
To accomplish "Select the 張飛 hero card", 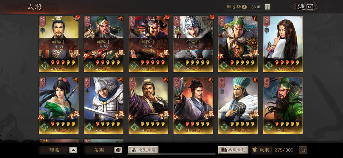I will point(148,44).
